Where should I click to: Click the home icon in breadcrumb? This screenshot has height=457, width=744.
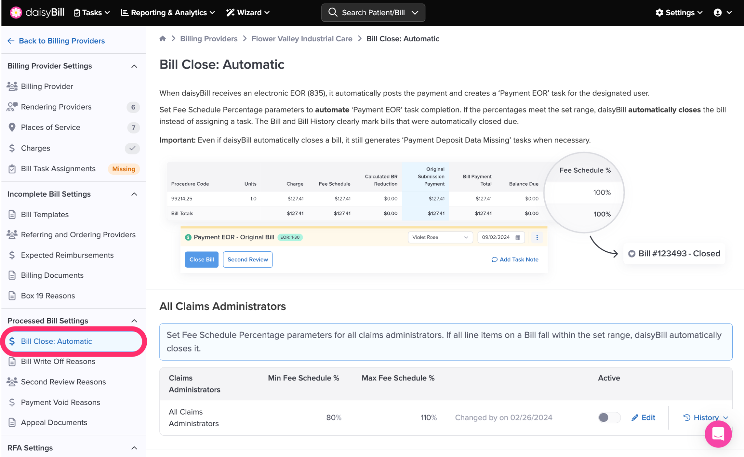click(163, 39)
